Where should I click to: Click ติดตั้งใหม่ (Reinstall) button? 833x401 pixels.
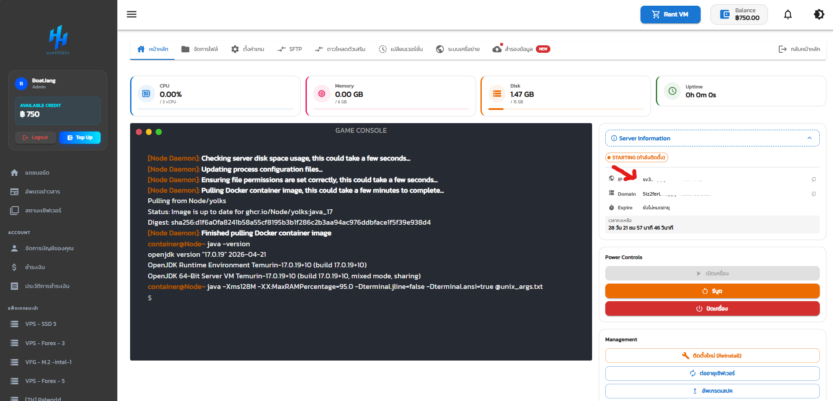[x=712, y=356]
